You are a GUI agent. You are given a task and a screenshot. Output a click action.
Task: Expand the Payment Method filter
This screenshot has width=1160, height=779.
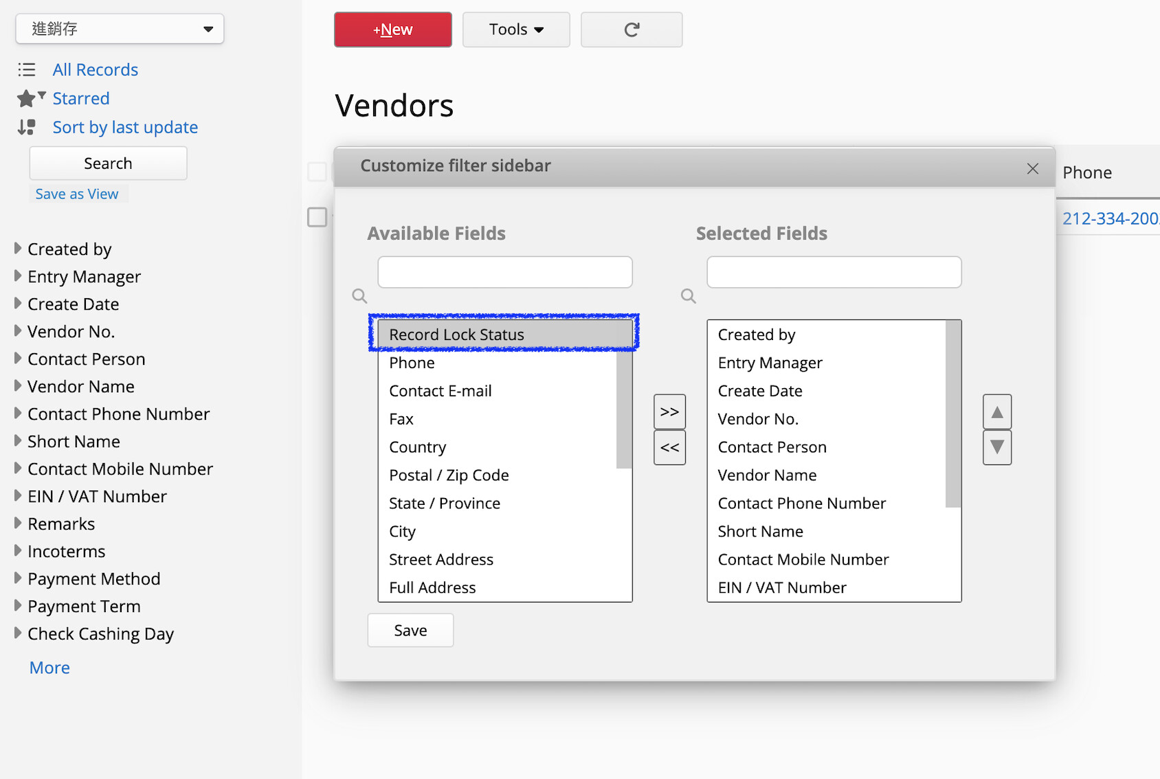pos(19,578)
